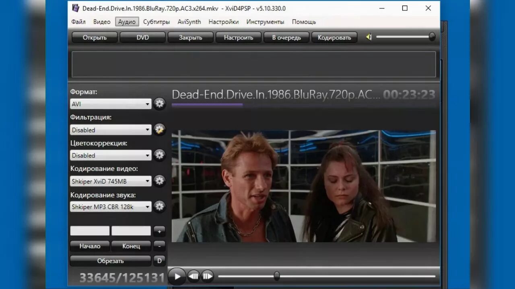
Task: Set trim end with Конец button
Action: pos(131,246)
